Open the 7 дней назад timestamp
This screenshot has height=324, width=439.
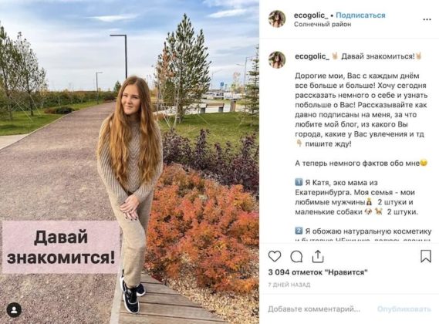click(x=289, y=285)
